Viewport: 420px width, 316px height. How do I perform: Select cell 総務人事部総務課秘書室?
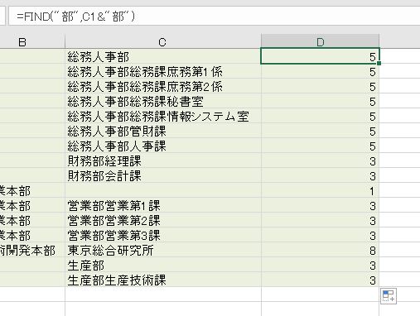(163, 101)
